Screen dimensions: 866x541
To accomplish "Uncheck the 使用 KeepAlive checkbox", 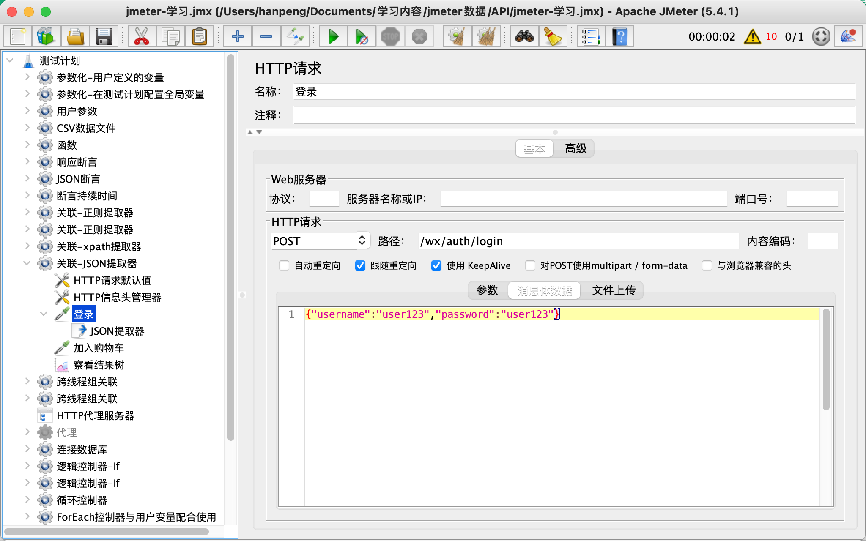I will pyautogui.click(x=436, y=265).
